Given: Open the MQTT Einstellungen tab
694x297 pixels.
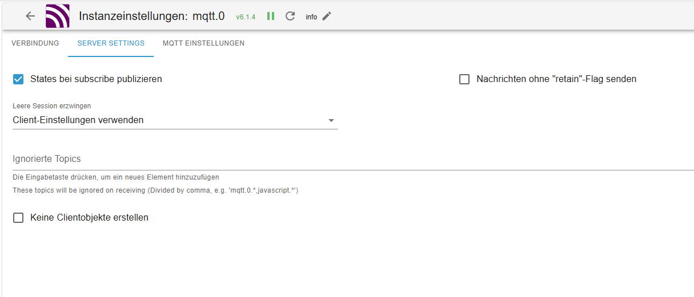Looking at the screenshot, I should click(203, 43).
